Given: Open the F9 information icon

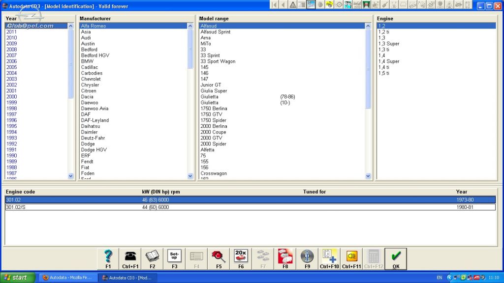Looking at the screenshot, I should click(307, 259).
